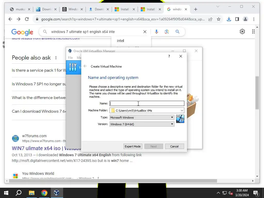Click the Chrome forward arrow

19,19
